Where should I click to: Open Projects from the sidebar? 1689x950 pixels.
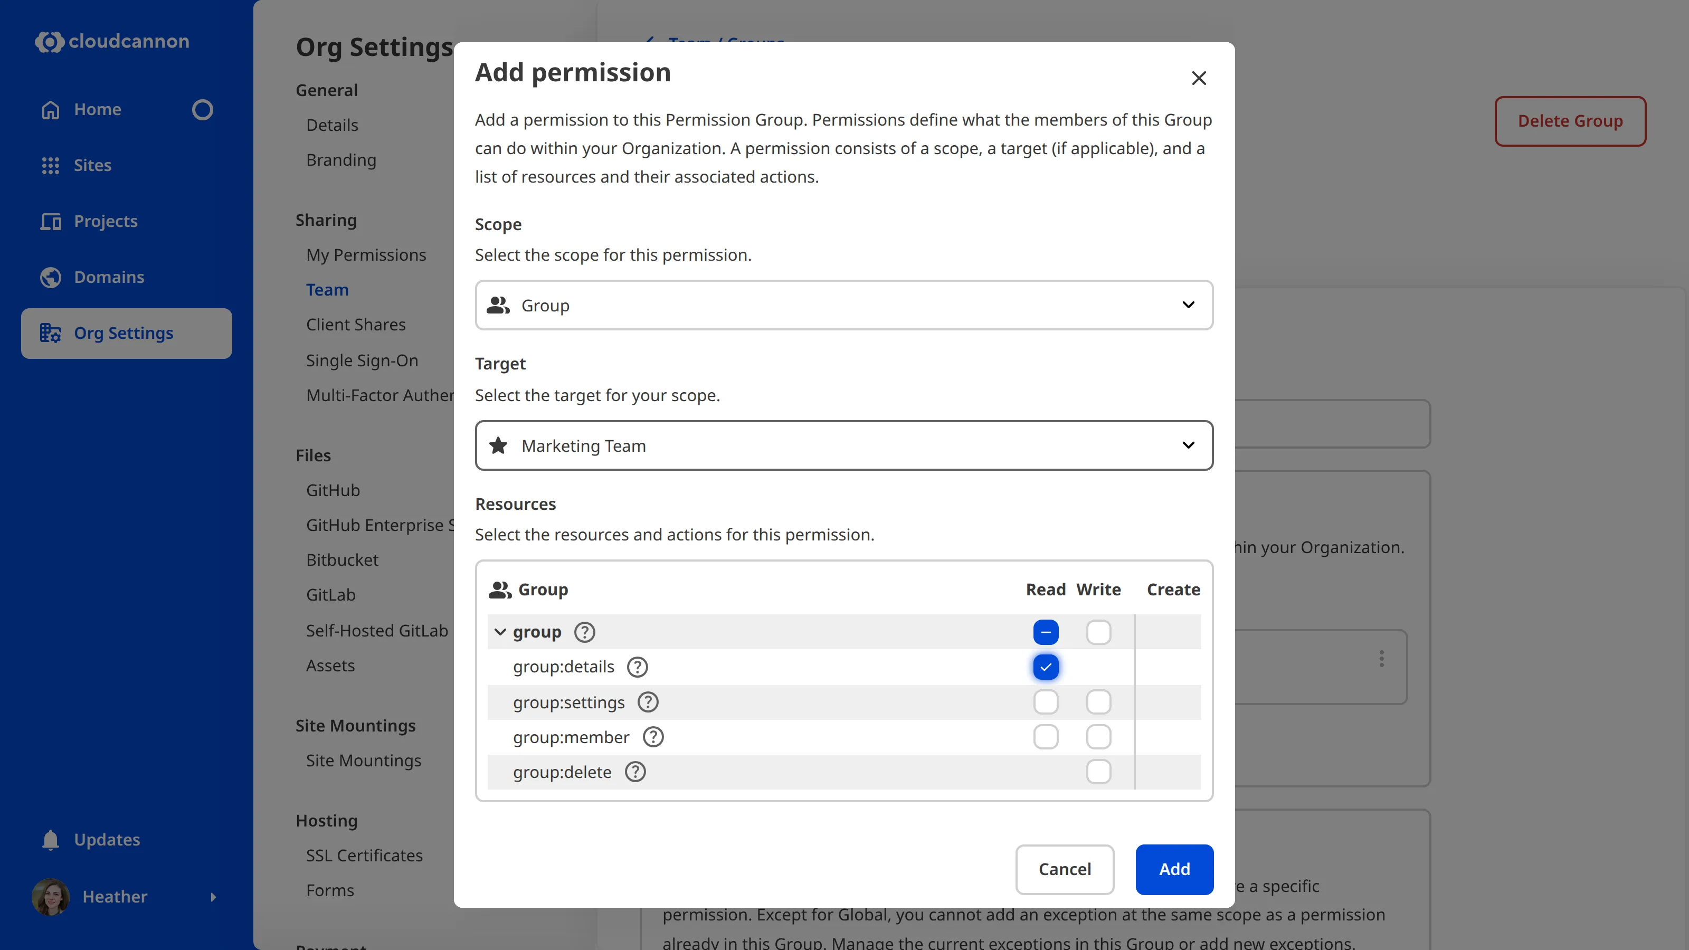pyautogui.click(x=106, y=221)
